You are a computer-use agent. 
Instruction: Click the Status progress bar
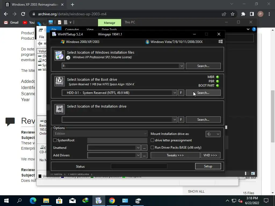pyautogui.click(x=139, y=166)
